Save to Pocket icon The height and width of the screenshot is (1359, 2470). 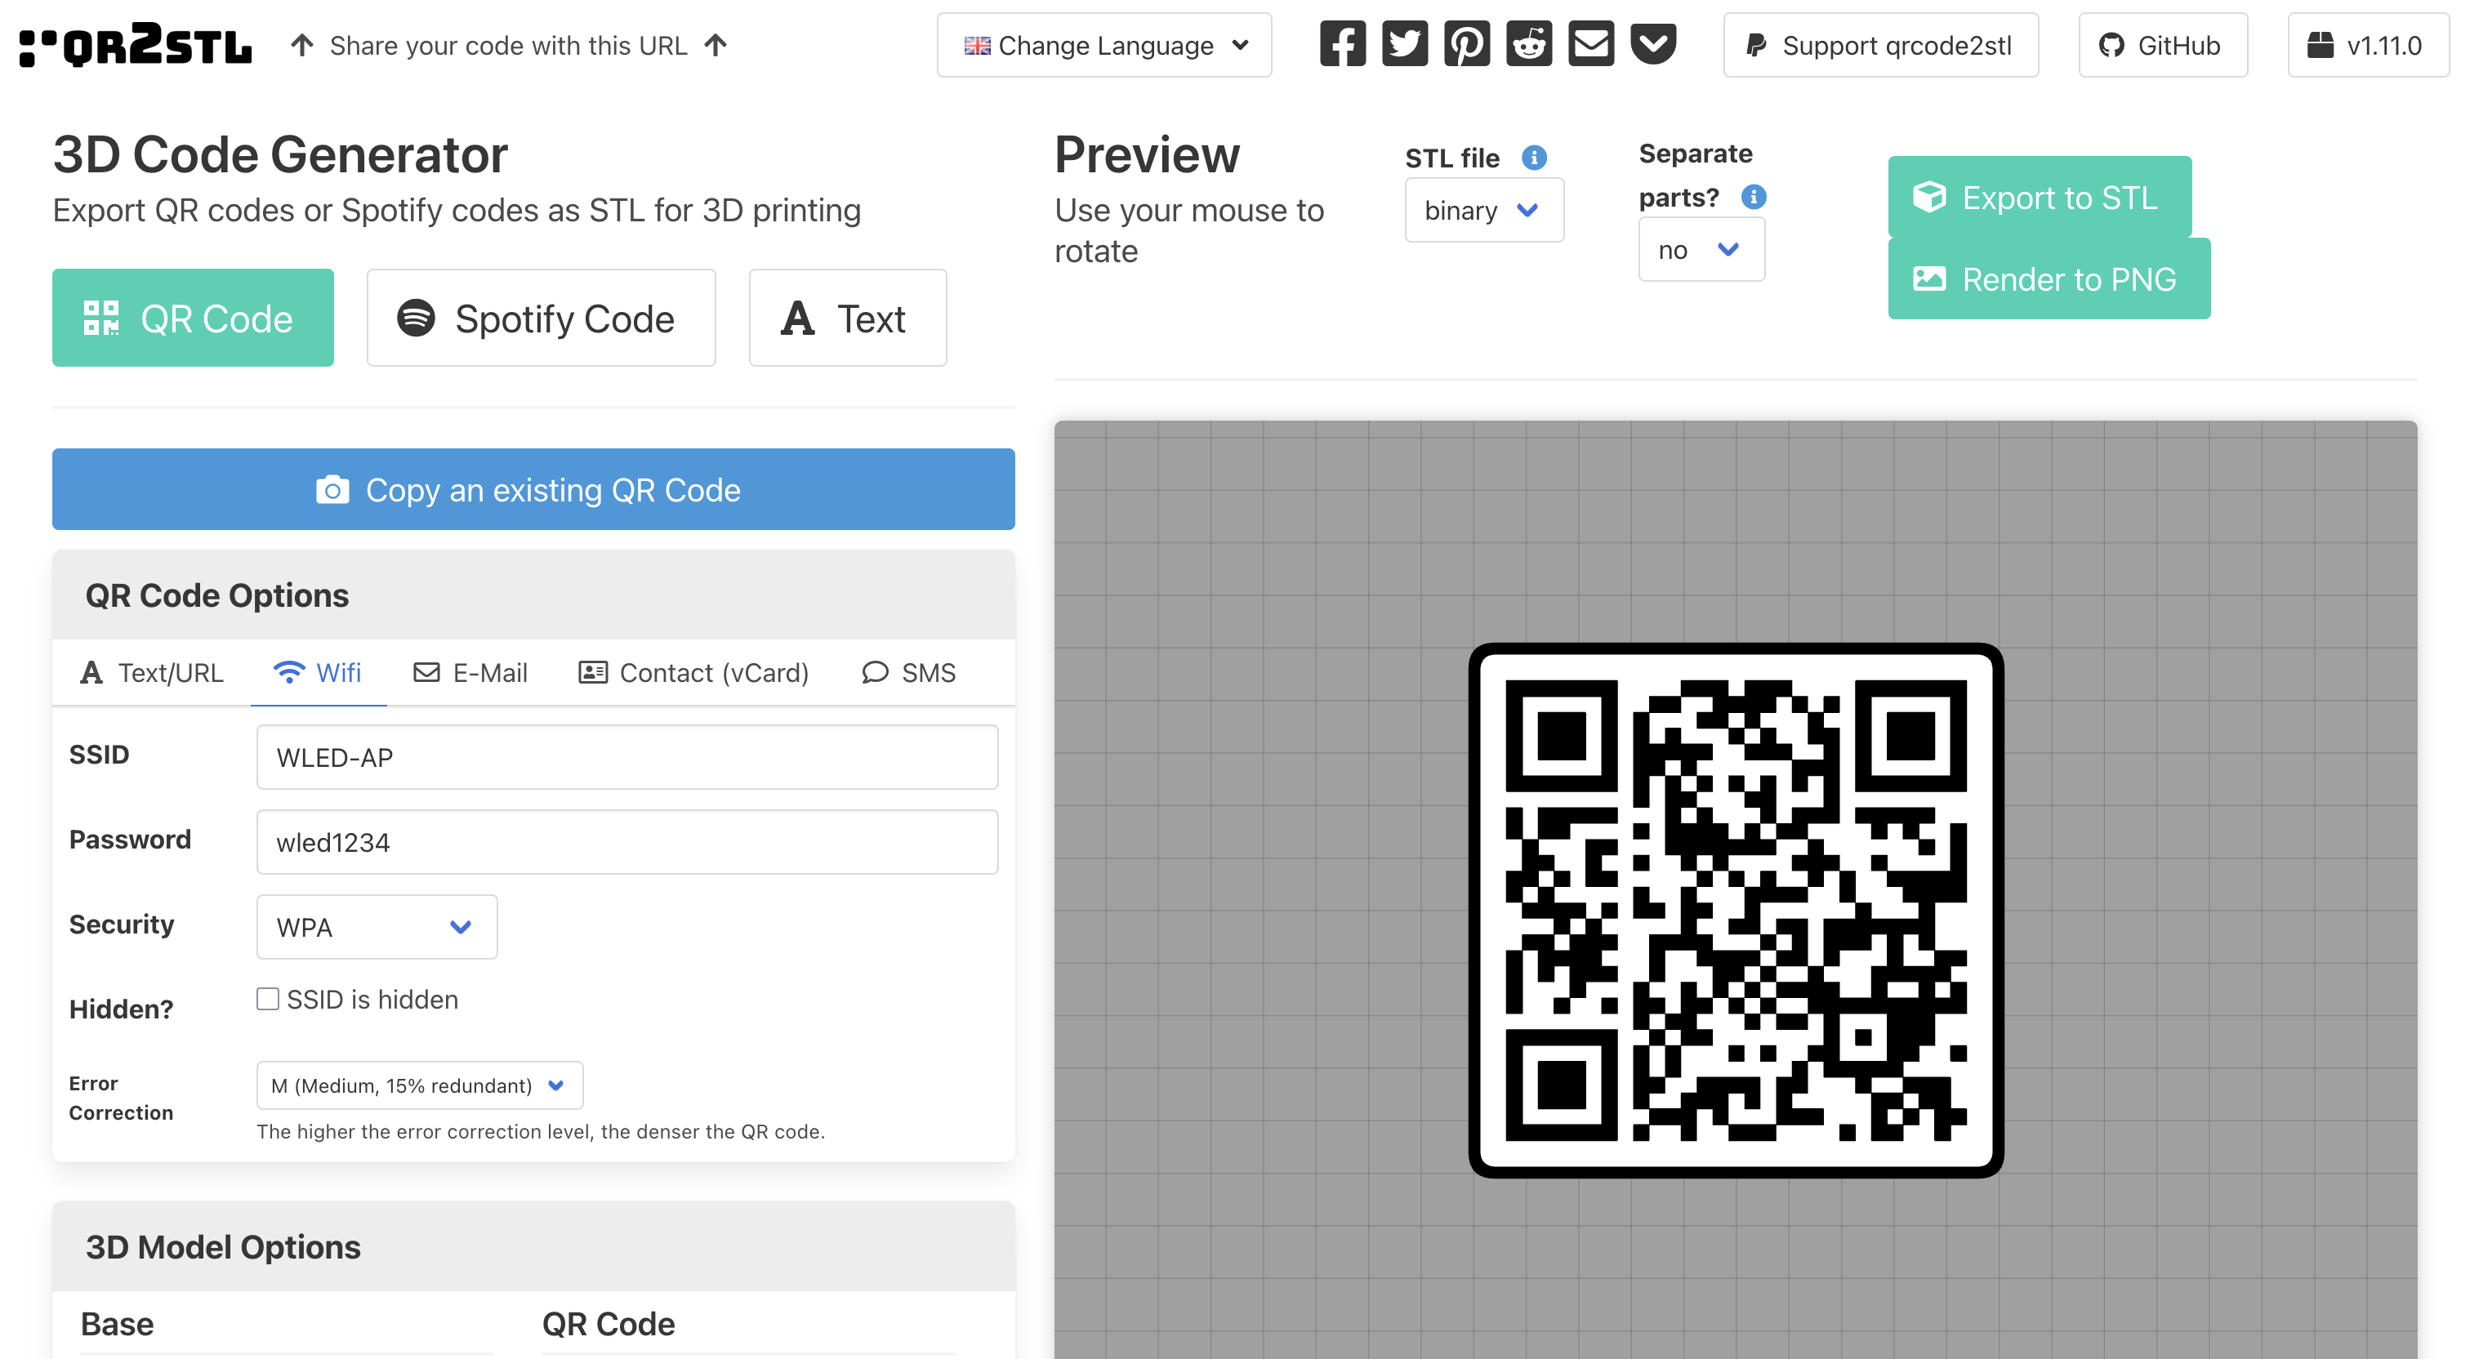[x=1653, y=44]
